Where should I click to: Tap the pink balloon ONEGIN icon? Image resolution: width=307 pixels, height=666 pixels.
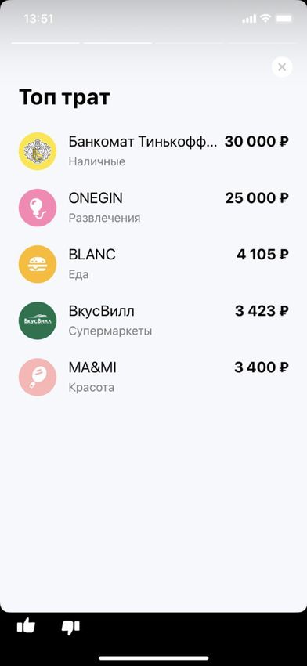[x=38, y=208]
